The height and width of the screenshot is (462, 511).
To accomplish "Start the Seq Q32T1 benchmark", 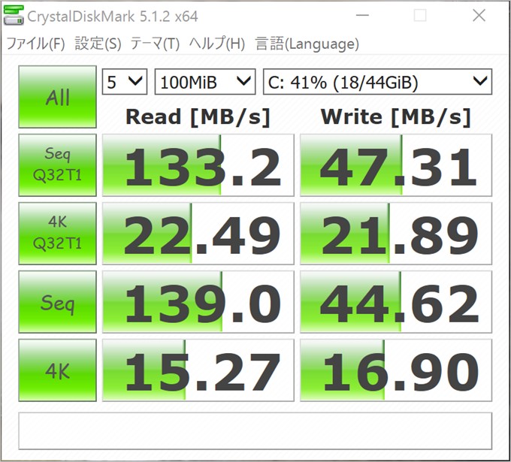I will point(57,165).
